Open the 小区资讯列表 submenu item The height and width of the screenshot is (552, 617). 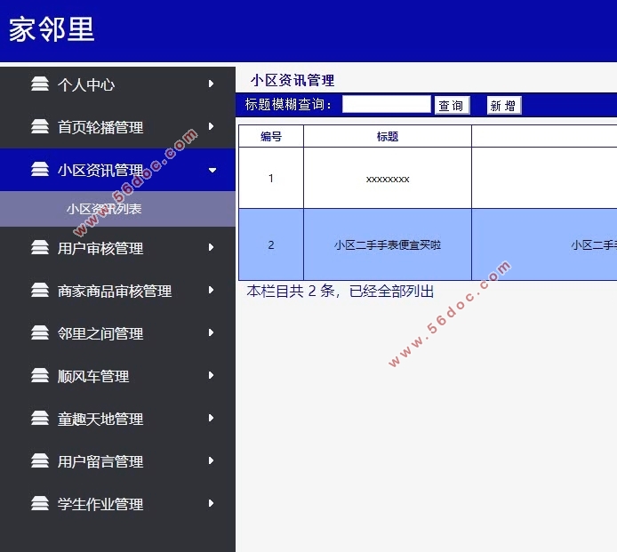[104, 210]
